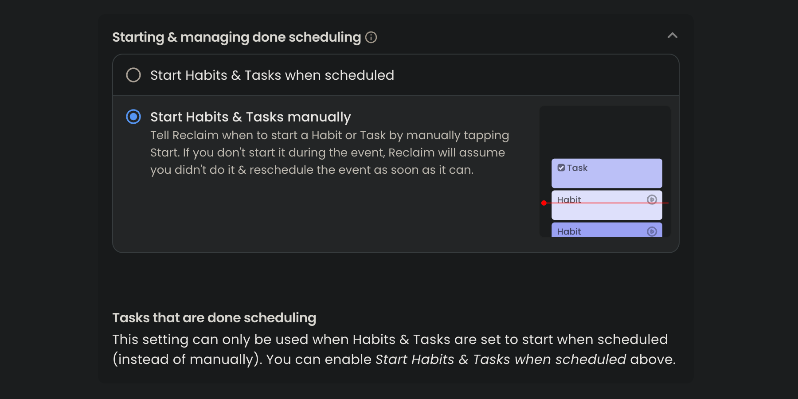Viewport: 798px width, 399px height.
Task: Click the 'Starting & managing done scheduling' heading
Action: click(237, 37)
